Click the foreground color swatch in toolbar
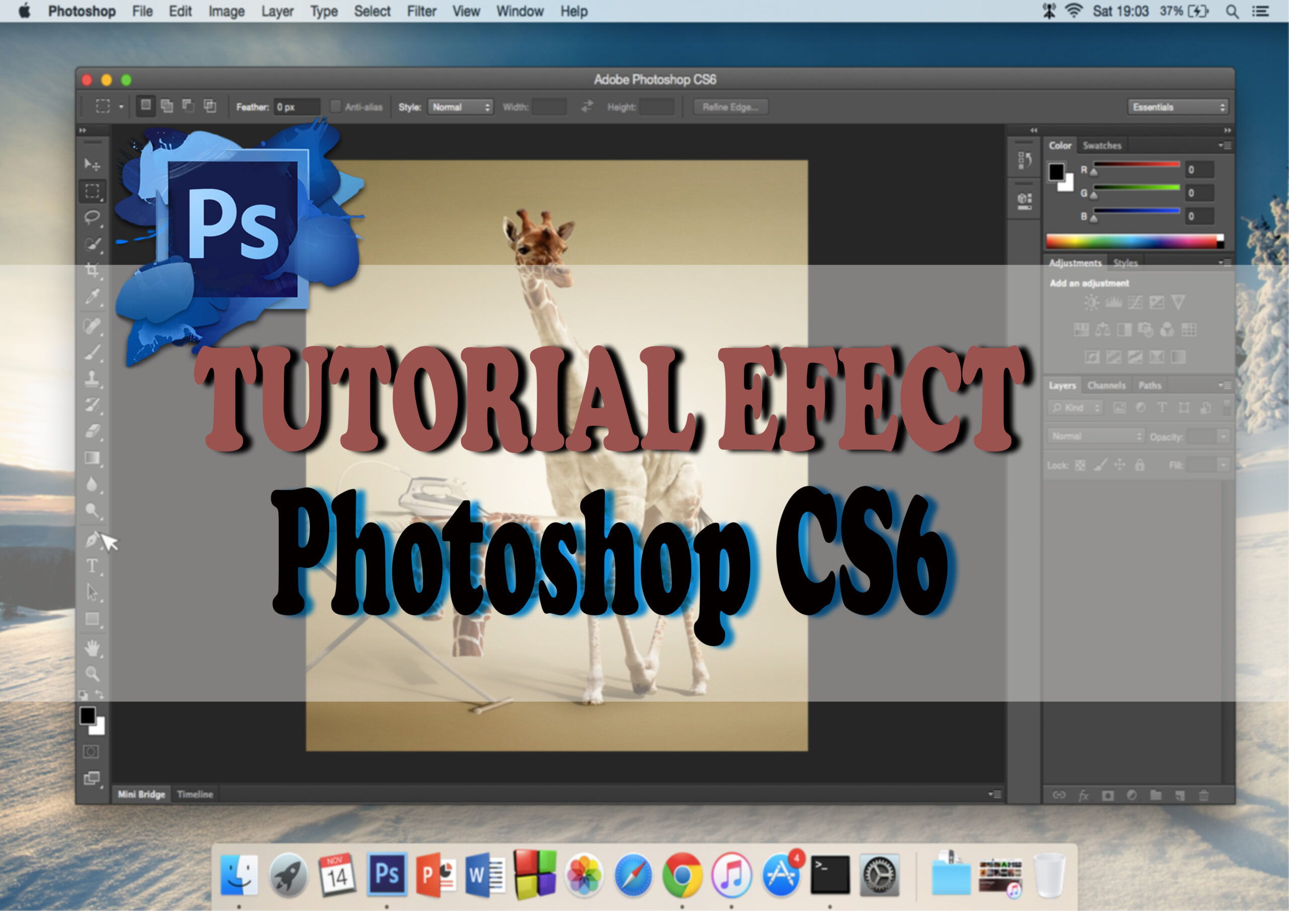1289x911 pixels. pyautogui.click(x=88, y=716)
